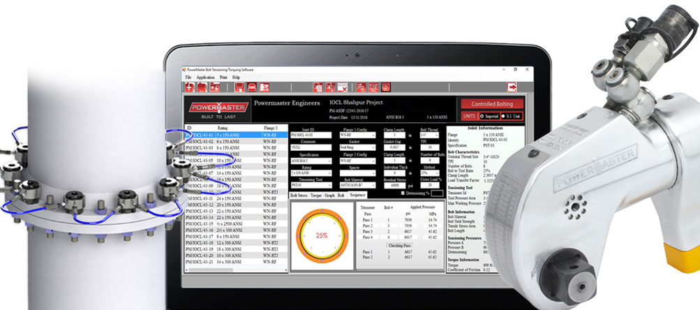Click the floppy disk save icon
This screenshot has height=310, width=700.
[x=239, y=87]
